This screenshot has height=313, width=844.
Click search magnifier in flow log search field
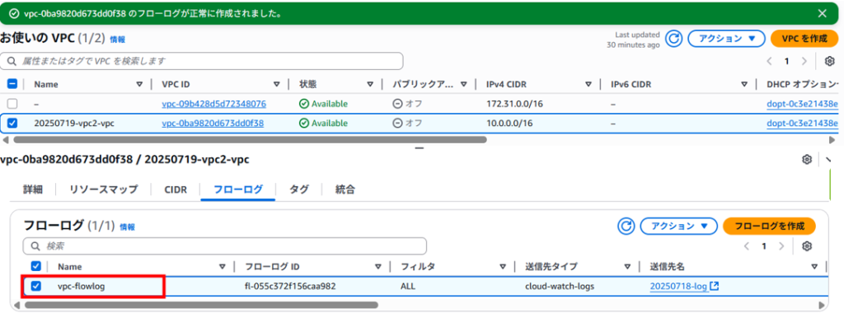[35, 246]
